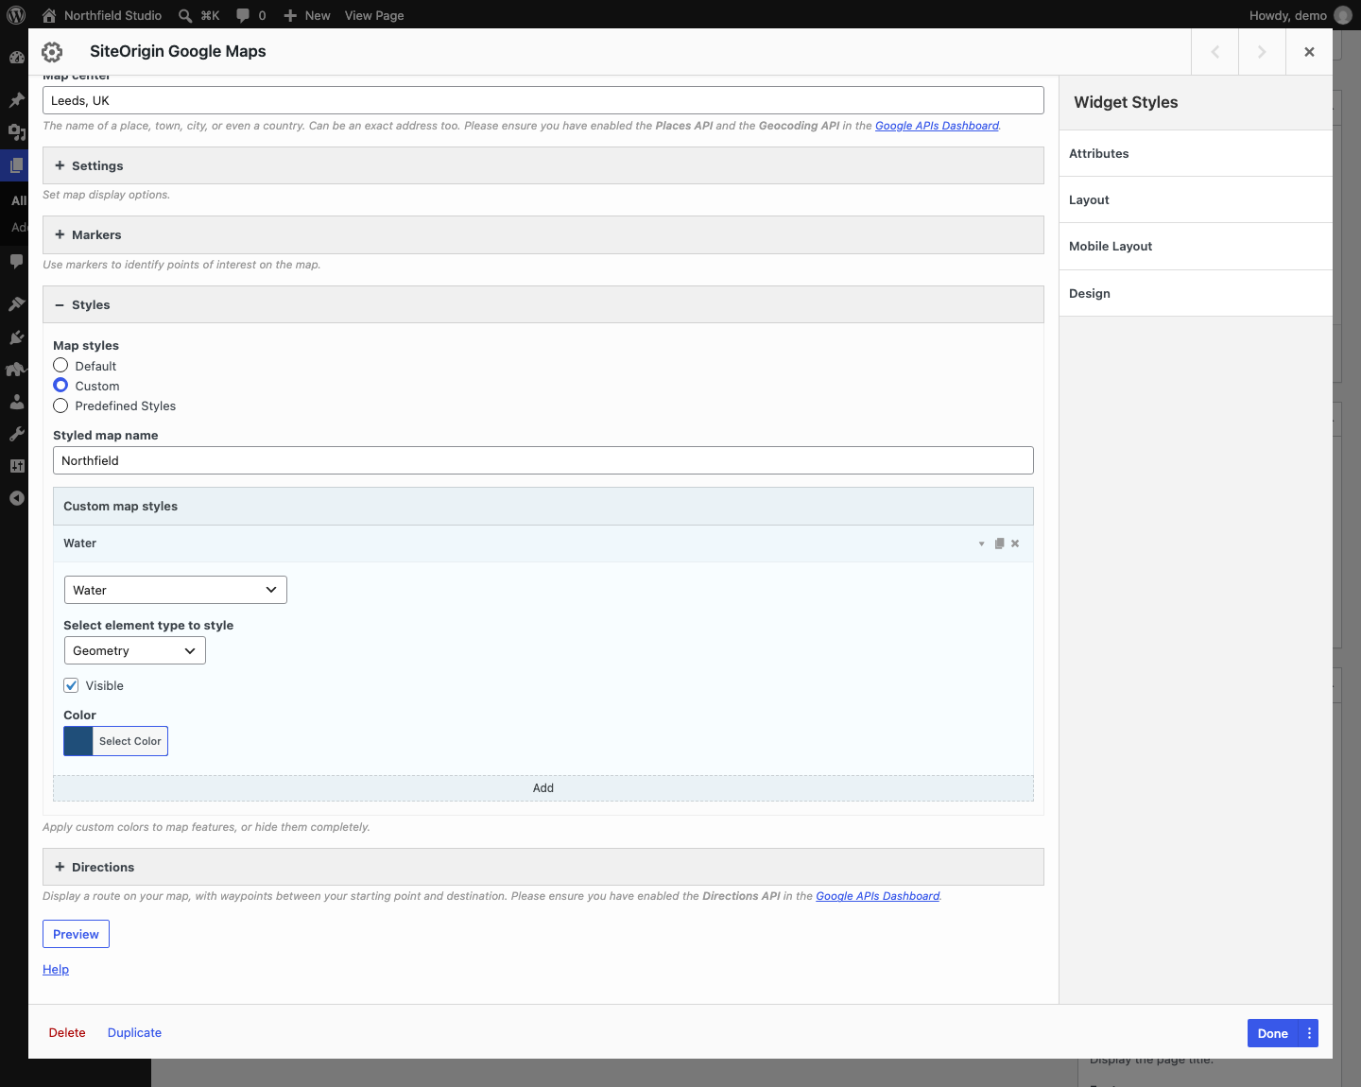This screenshot has height=1087, width=1361.
Task: Select the Default map style
Action: (x=60, y=365)
